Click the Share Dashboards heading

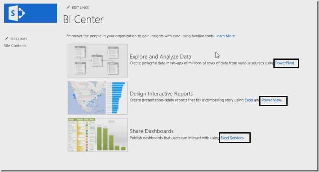tap(152, 131)
